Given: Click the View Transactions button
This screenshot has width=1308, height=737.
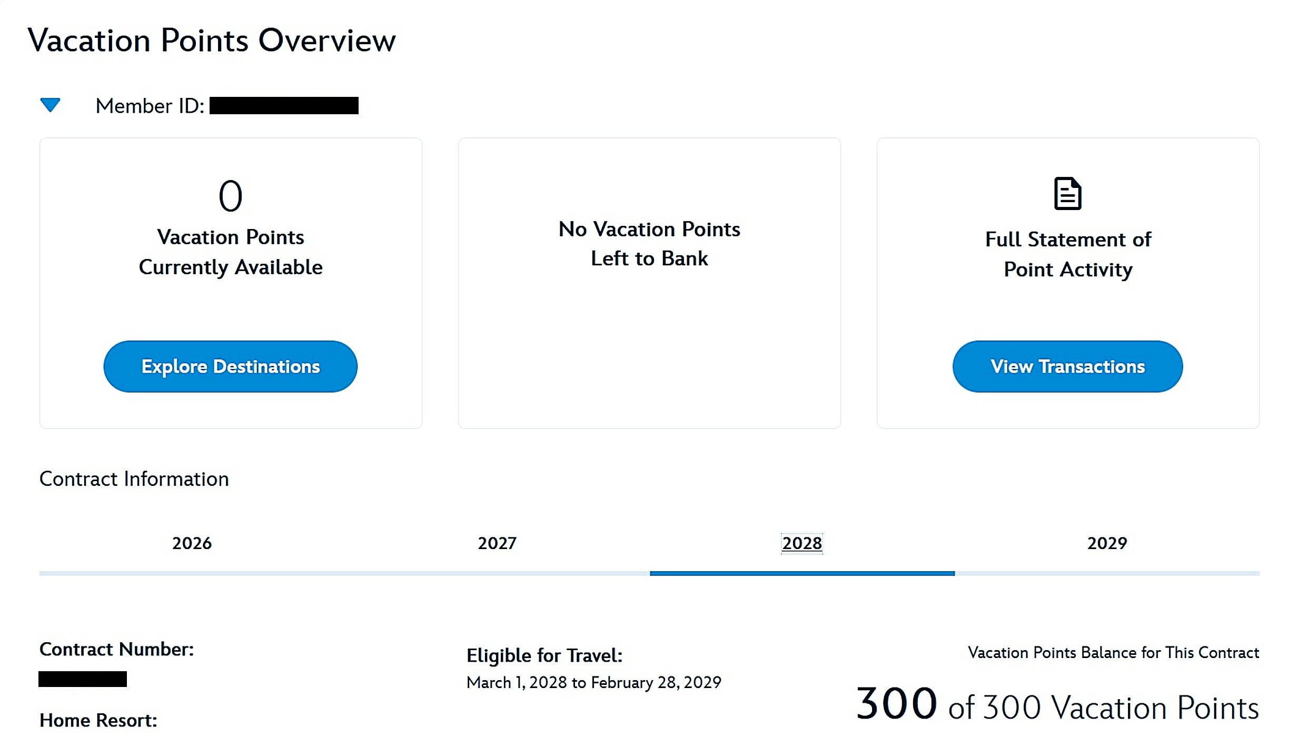Looking at the screenshot, I should [x=1067, y=366].
